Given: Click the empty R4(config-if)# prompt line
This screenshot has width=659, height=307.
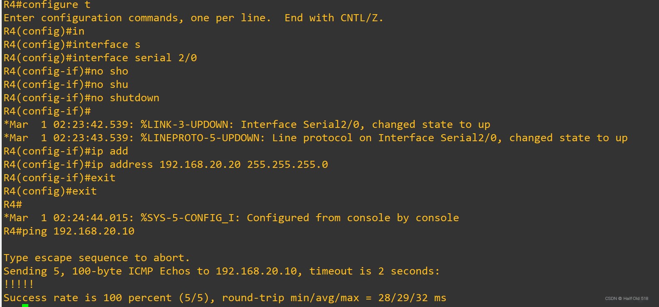Looking at the screenshot, I should [47, 111].
